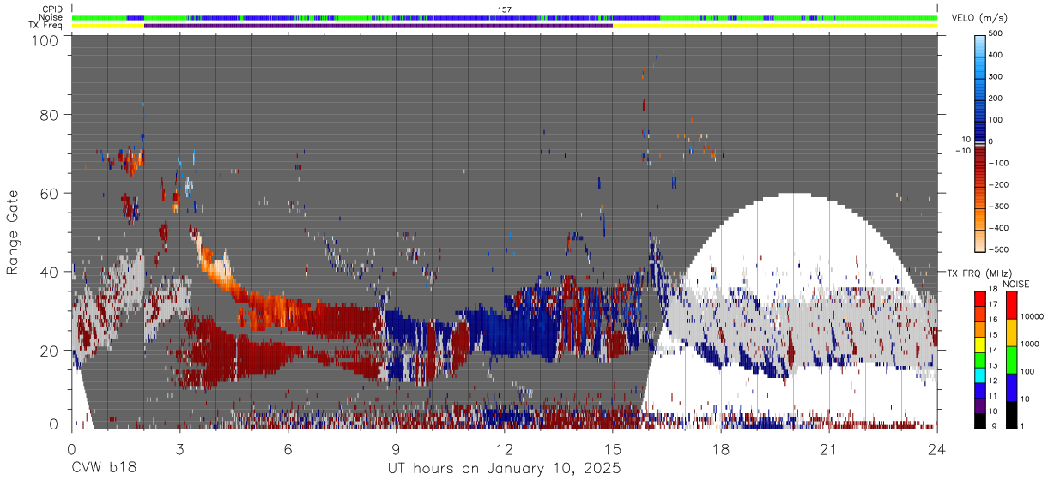Click the green block in the NOISE legend
Screen dimensions: 1054x486
click(x=1010, y=360)
